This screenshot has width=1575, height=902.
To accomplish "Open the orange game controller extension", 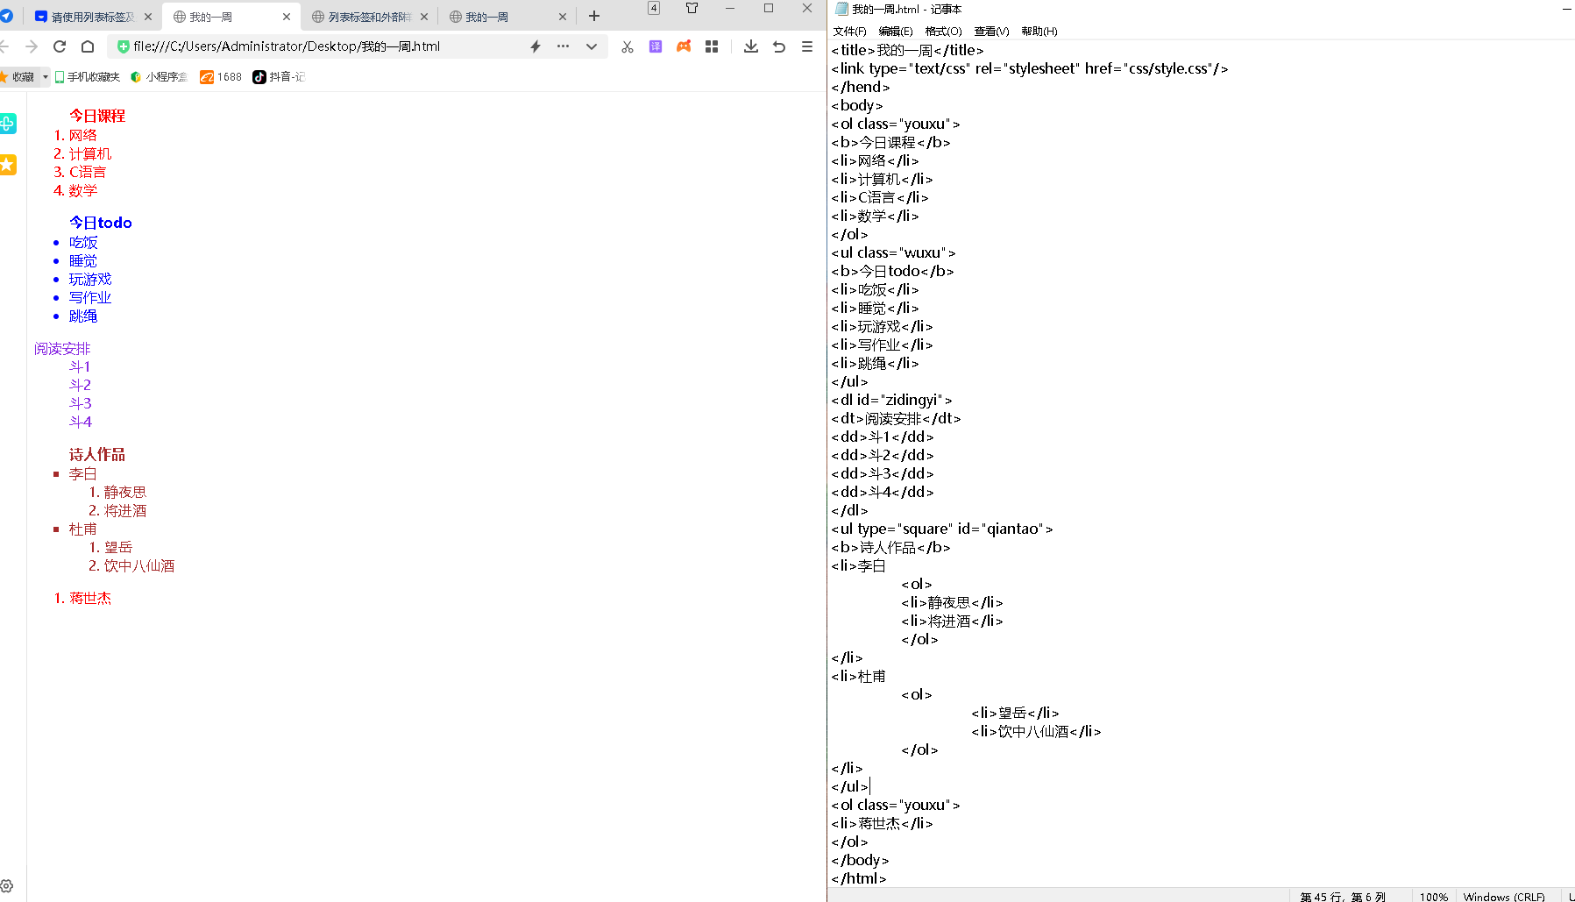I will point(684,46).
